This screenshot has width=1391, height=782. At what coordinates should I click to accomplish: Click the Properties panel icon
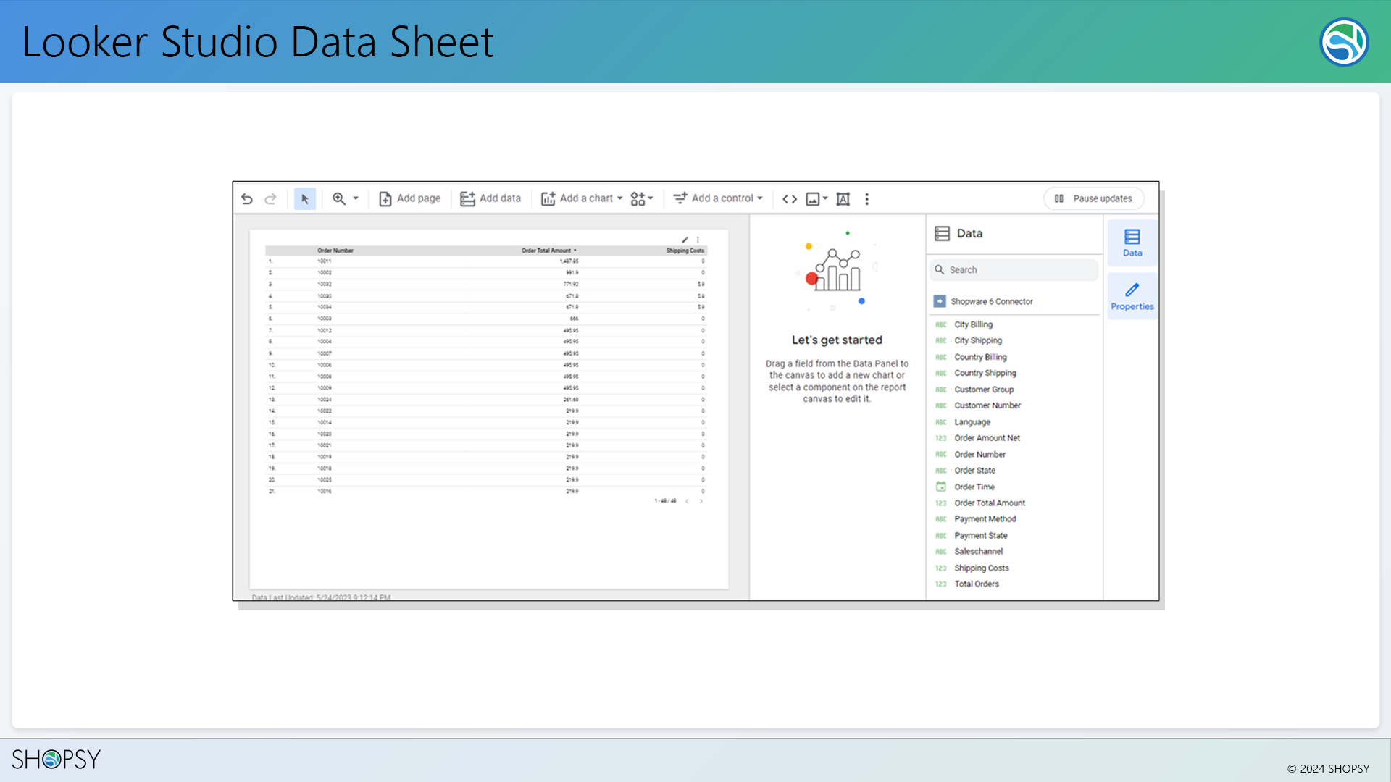[x=1132, y=295]
